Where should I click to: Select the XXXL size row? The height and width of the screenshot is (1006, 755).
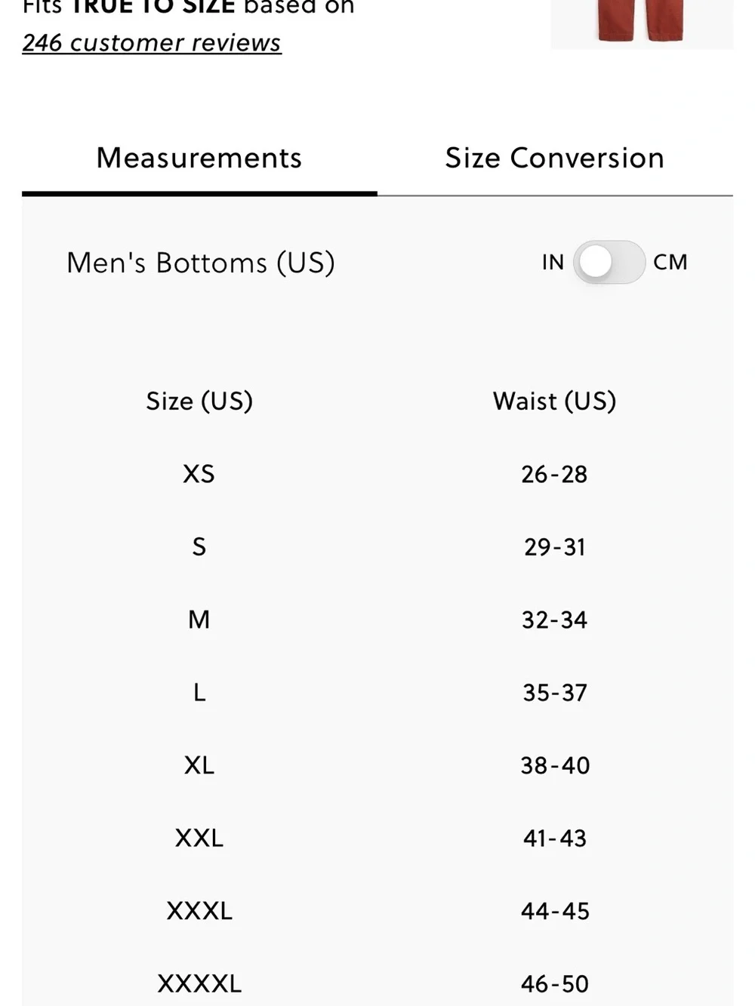pyautogui.click(x=377, y=911)
